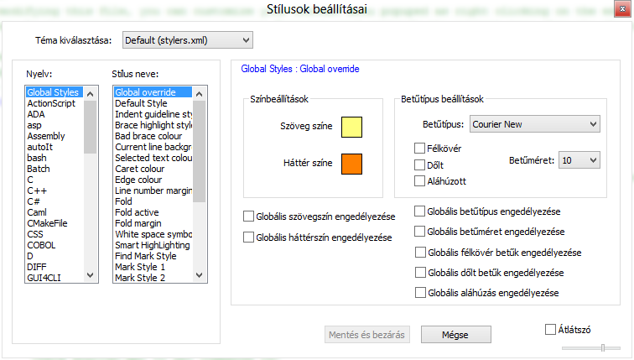Enable the Félkövér checkbox
This screenshot has height=360, width=634.
[x=420, y=149]
